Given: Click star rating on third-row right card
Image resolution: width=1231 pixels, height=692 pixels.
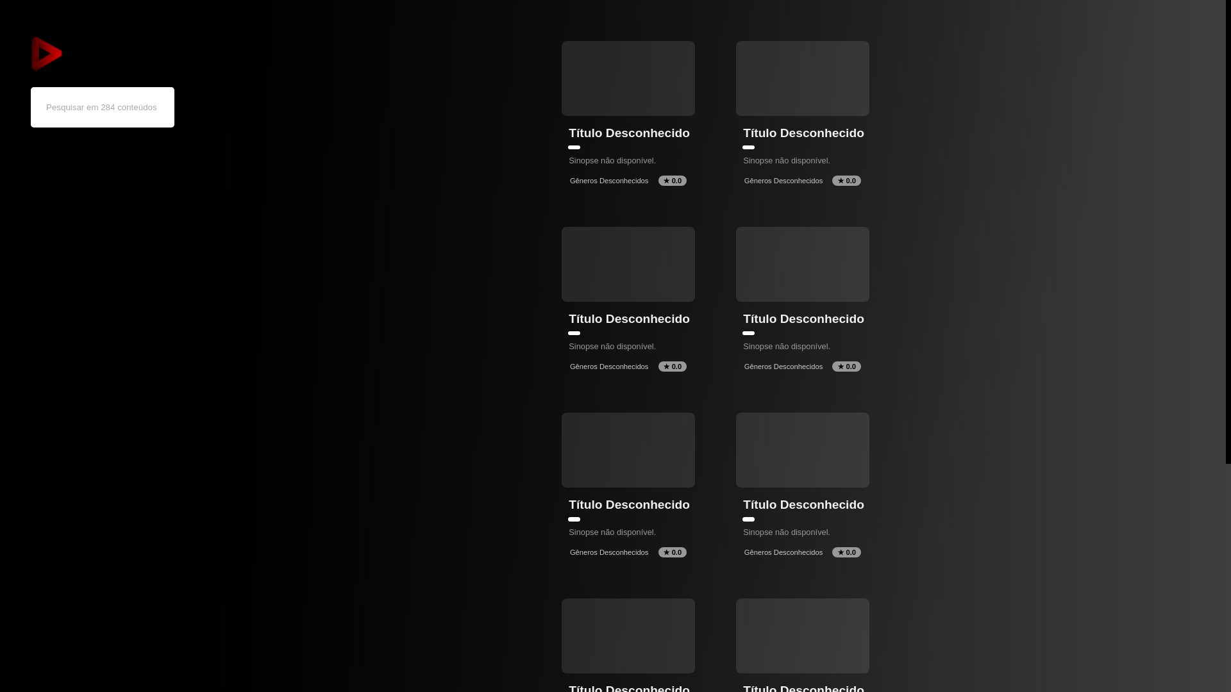Looking at the screenshot, I should (846, 552).
